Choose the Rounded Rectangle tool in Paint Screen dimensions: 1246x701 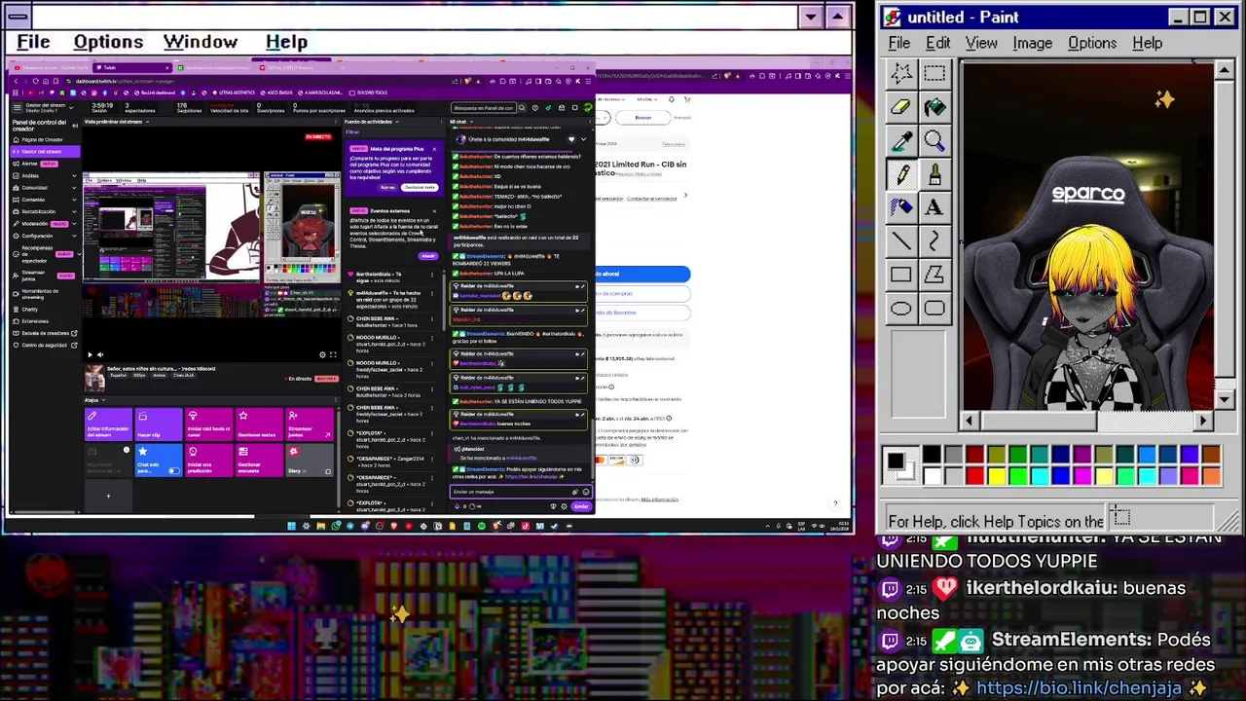[x=934, y=309]
